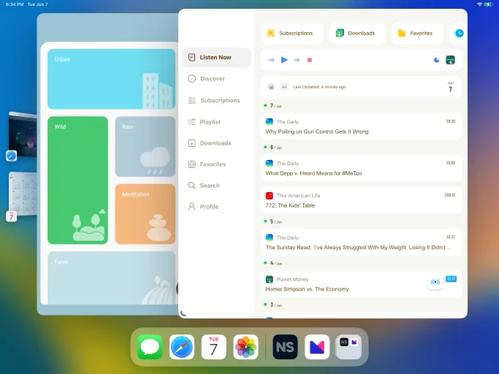
Task: Tap the chart icon beside All filter
Action: (x=271, y=87)
